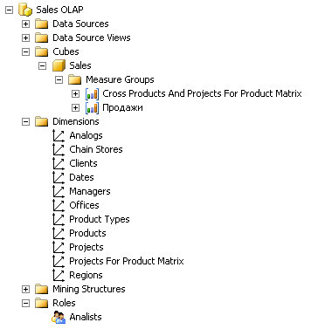This screenshot has height=329, width=318.
Task: Click the Regions dimension icon
Action: pos(59,276)
